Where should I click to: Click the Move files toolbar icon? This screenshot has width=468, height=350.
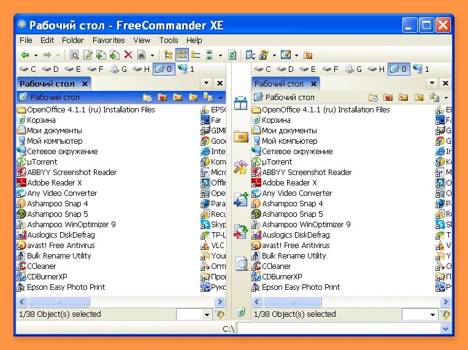point(115,55)
